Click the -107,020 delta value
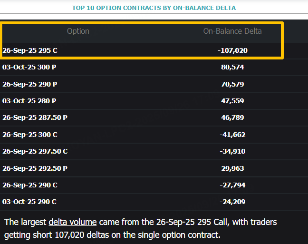This screenshot has width=308, height=244. (232, 50)
